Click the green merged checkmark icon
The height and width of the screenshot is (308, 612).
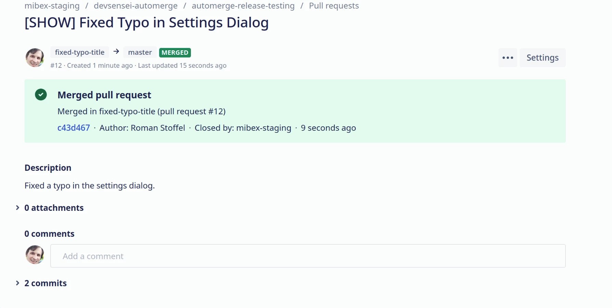pyautogui.click(x=41, y=94)
